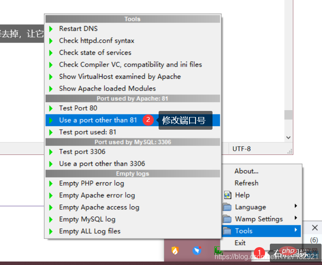This screenshot has width=322, height=265.
Task: Click the Tools folder icon
Action: click(x=227, y=231)
